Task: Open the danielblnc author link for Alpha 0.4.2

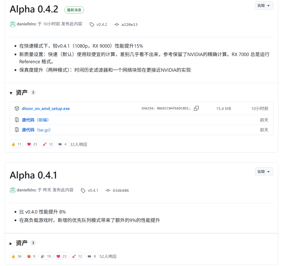Action: click(x=27, y=24)
